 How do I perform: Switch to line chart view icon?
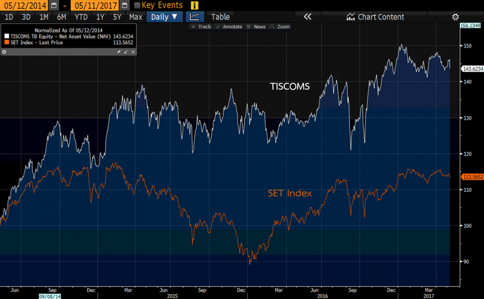(195, 17)
